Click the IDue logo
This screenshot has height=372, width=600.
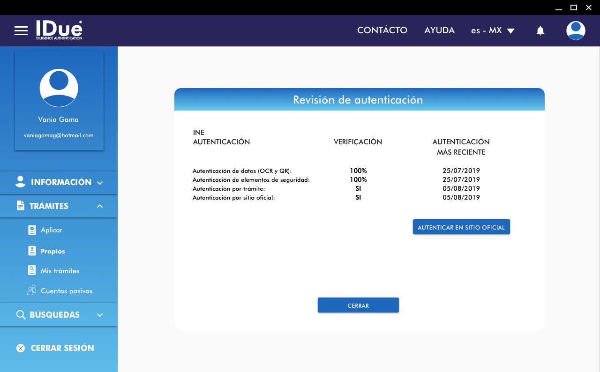click(59, 30)
